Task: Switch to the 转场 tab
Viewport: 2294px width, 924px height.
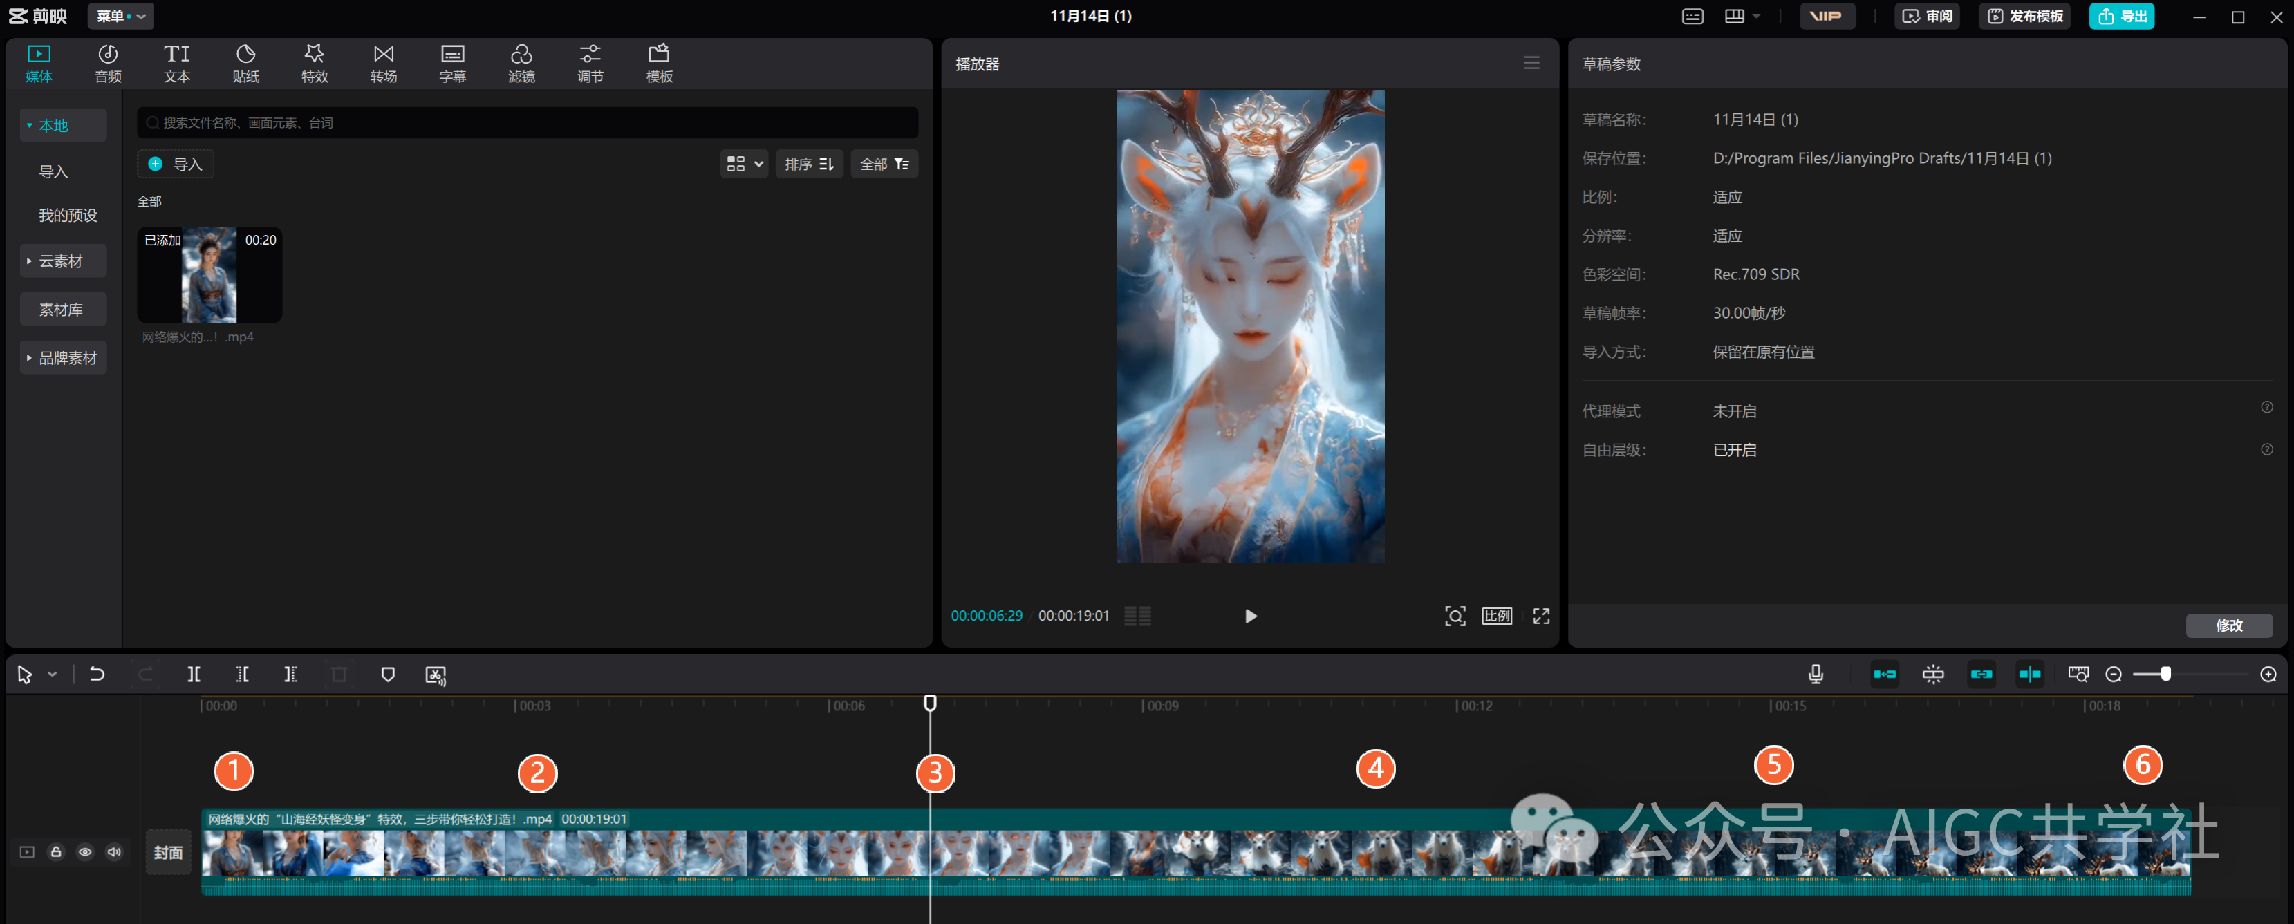Action: [383, 63]
